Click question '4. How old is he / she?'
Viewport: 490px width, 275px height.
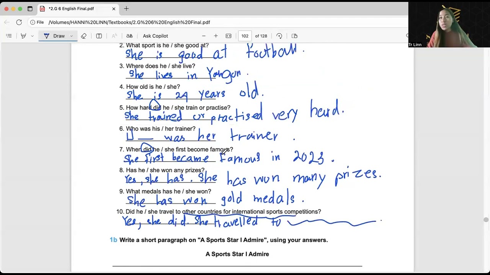tap(150, 87)
